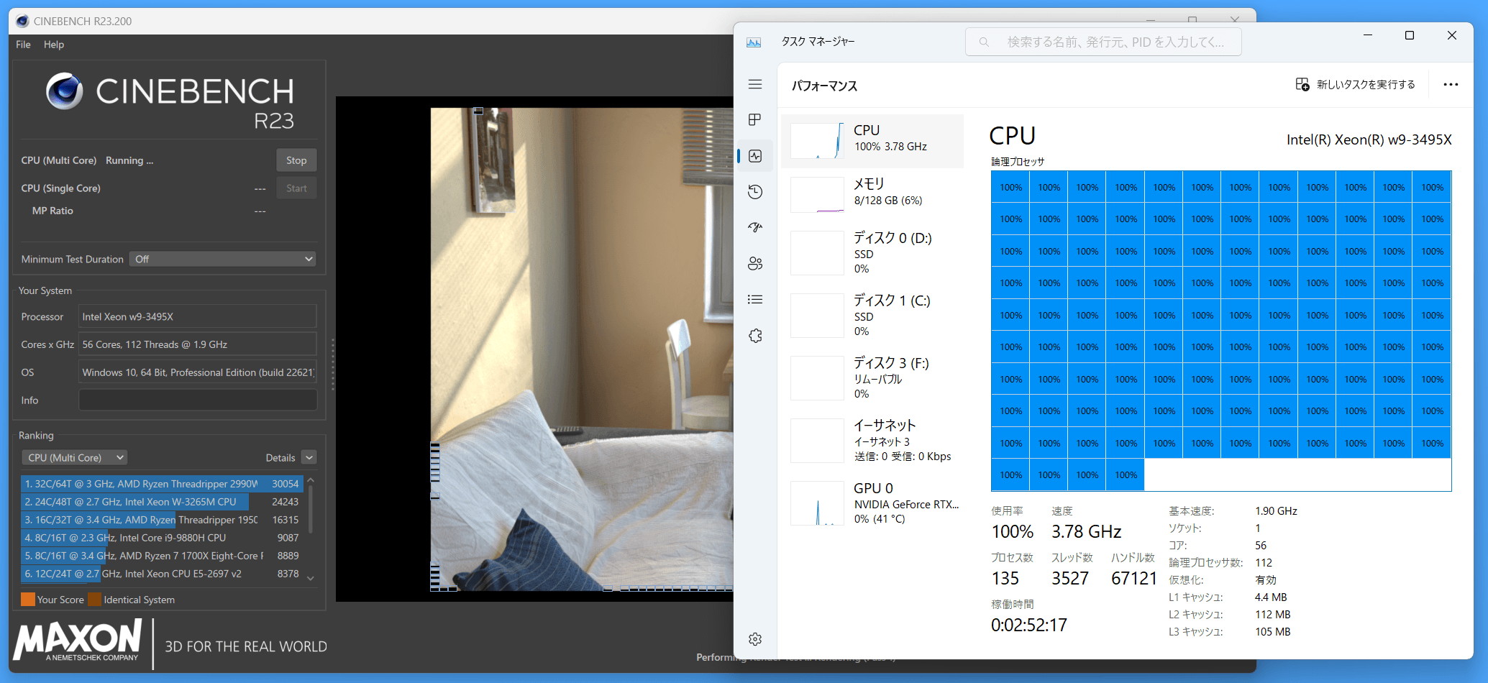Screen dimensions: 1488x683
Task: Open the Minimum Test Duration dropdown
Action: point(222,259)
